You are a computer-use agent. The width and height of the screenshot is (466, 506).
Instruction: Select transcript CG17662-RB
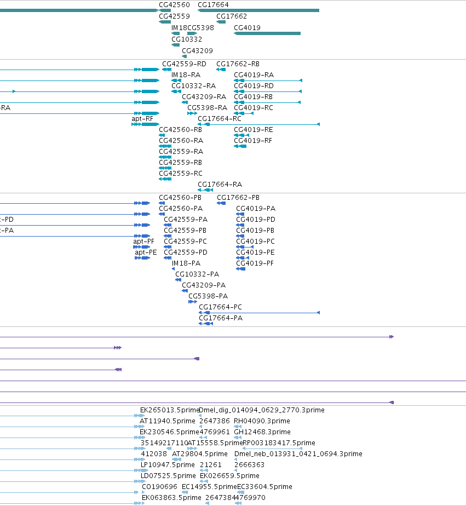pyautogui.click(x=238, y=64)
